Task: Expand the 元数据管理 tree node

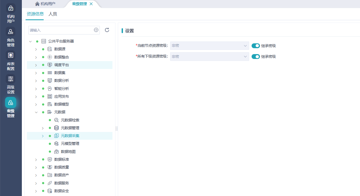Action: point(43,128)
